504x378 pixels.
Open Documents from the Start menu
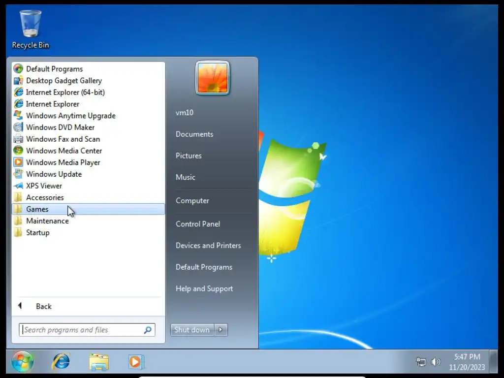[x=194, y=134]
